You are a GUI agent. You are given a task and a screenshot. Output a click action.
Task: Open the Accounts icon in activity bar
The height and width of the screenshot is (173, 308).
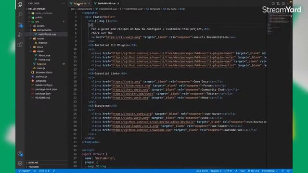coord(20,154)
